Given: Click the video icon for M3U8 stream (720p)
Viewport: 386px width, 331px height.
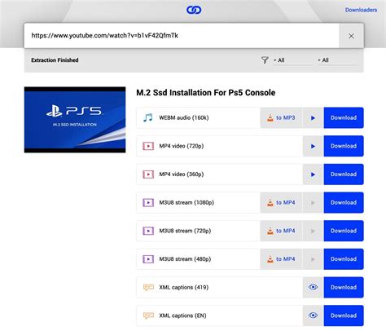Looking at the screenshot, I should [x=148, y=231].
